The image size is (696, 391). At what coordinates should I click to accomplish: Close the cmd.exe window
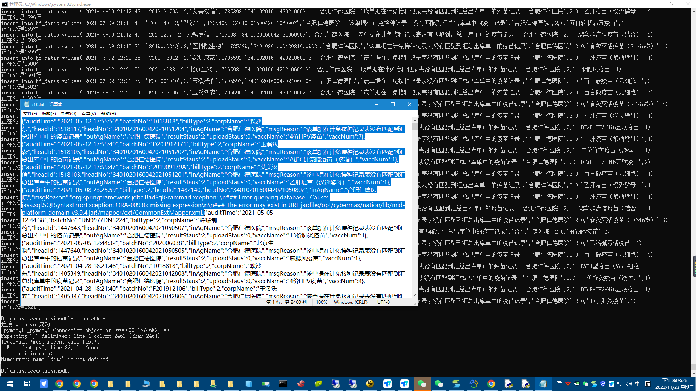coord(688,4)
